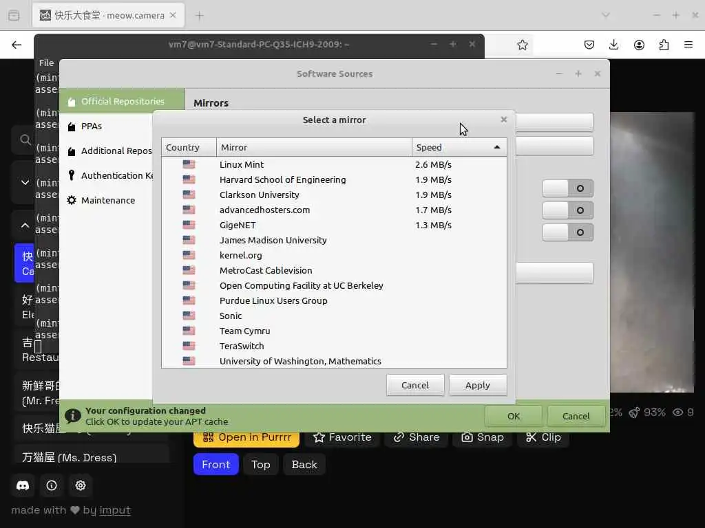
Task: Switch to the Back camera view
Action: pos(304,464)
